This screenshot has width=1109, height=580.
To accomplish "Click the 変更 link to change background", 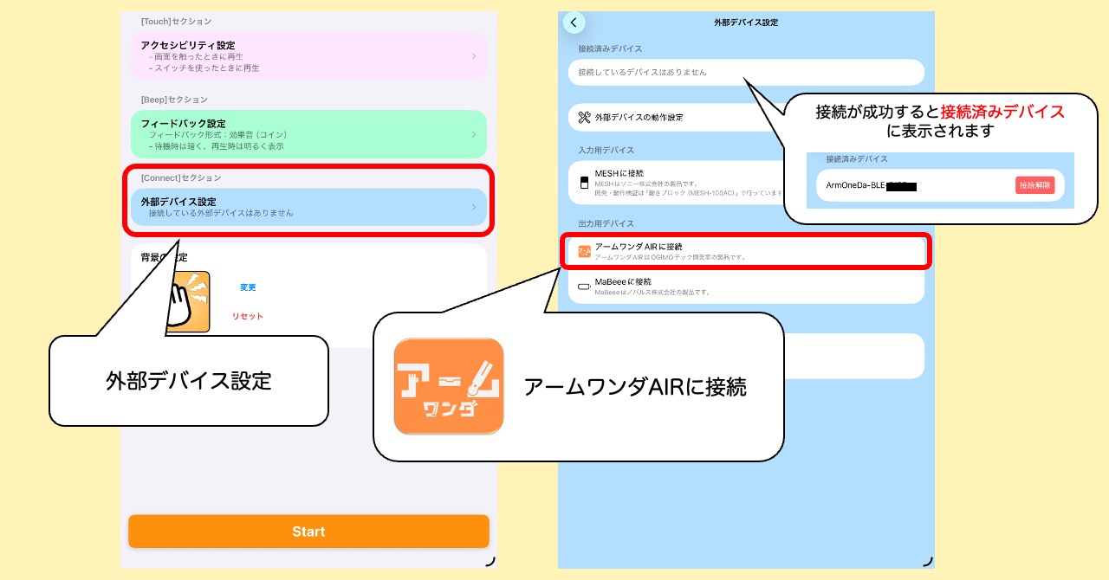I will click(x=248, y=287).
